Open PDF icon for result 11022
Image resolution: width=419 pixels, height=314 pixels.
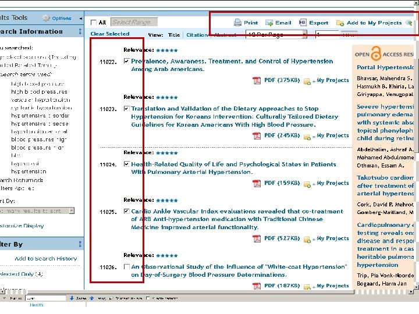point(257,80)
